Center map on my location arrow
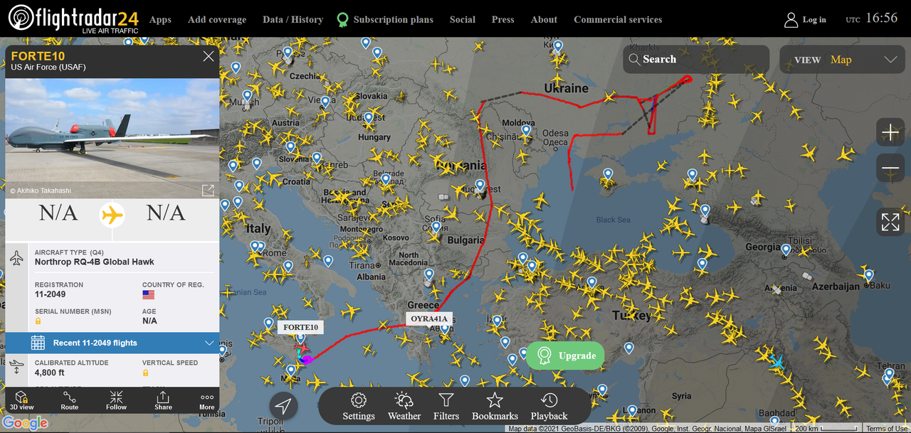 pos(283,406)
